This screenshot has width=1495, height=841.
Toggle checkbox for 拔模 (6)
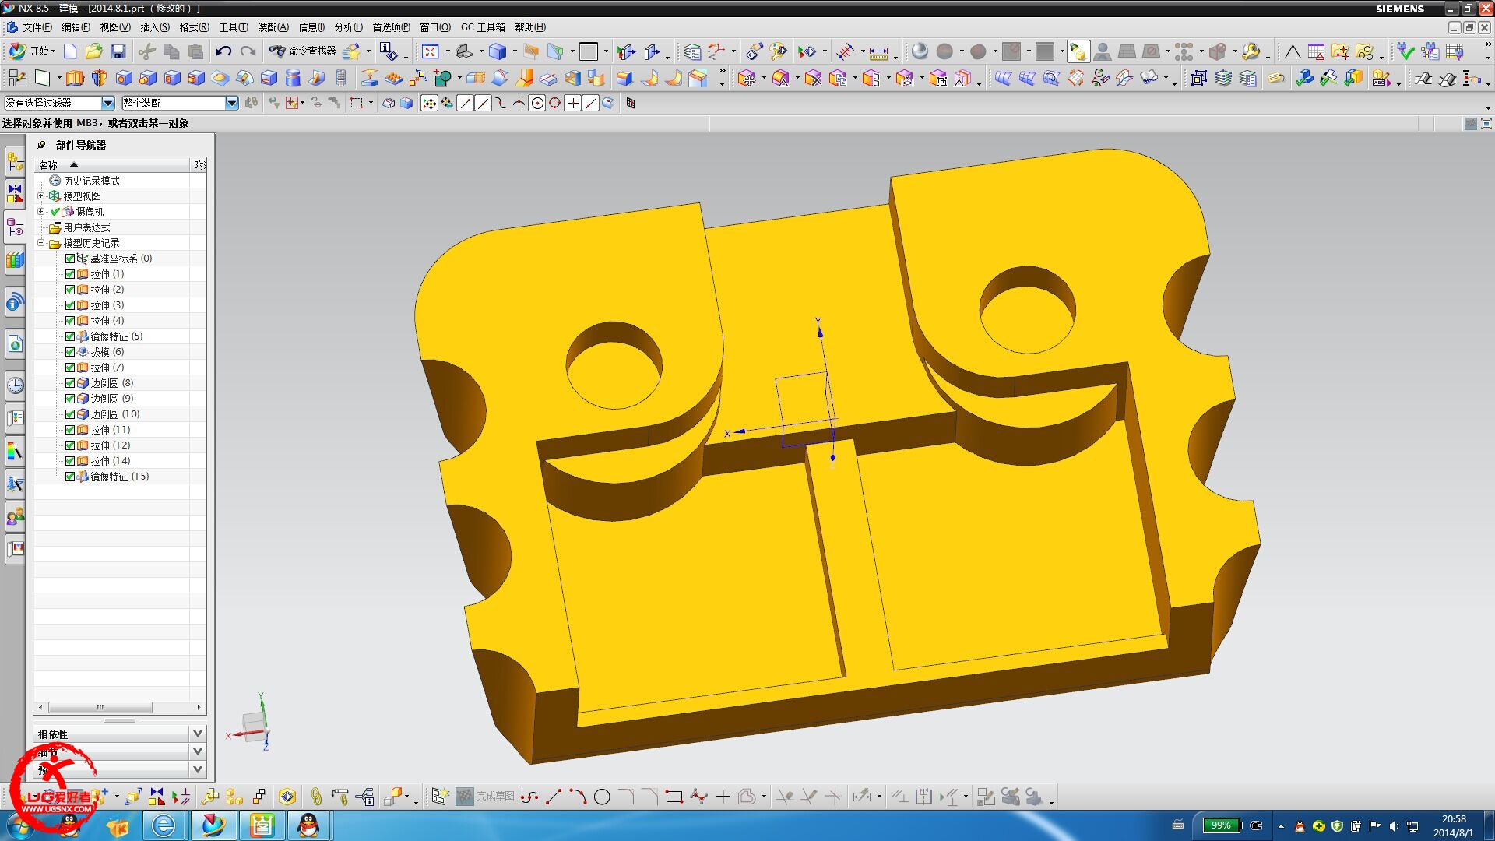(70, 352)
